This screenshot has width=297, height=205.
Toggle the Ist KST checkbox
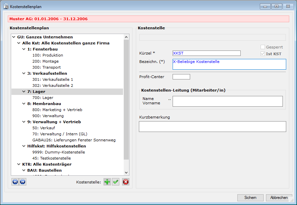point(263,54)
